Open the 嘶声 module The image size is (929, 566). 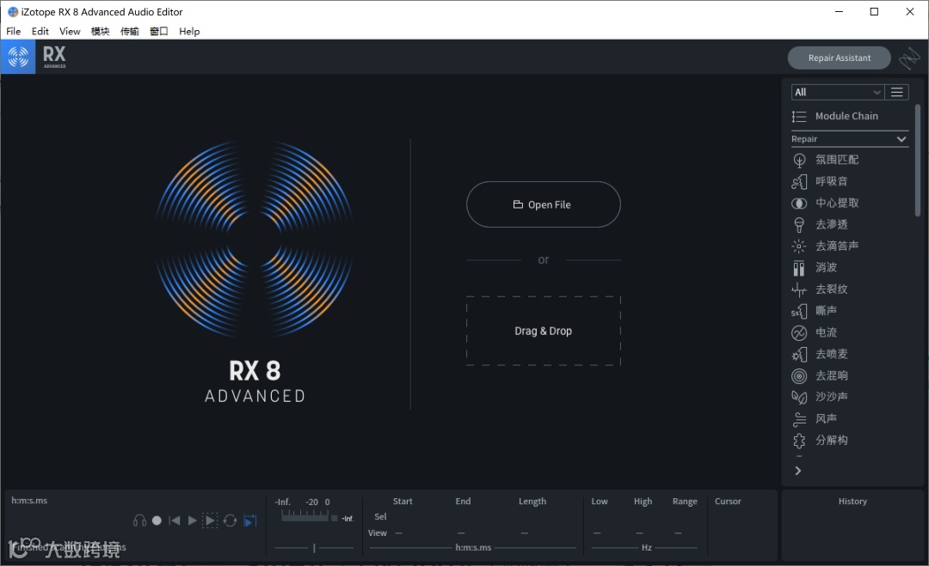pyautogui.click(x=814, y=311)
